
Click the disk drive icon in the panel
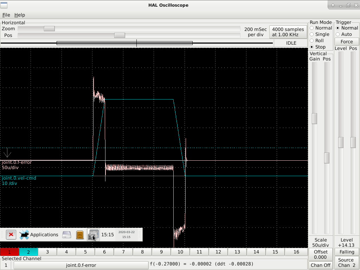pyautogui.click(x=67, y=234)
